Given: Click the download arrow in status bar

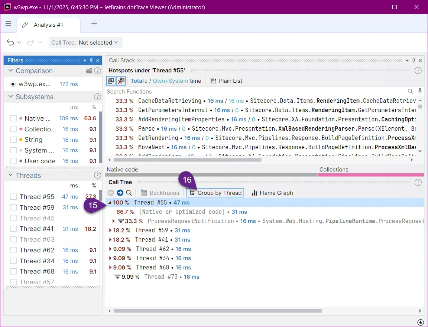Looking at the screenshot, I should click(421, 322).
